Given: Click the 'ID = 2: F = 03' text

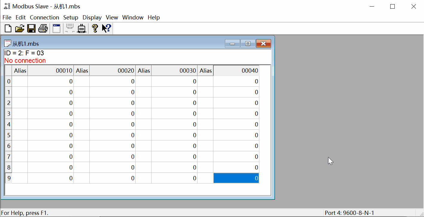Looking at the screenshot, I should [x=24, y=53].
